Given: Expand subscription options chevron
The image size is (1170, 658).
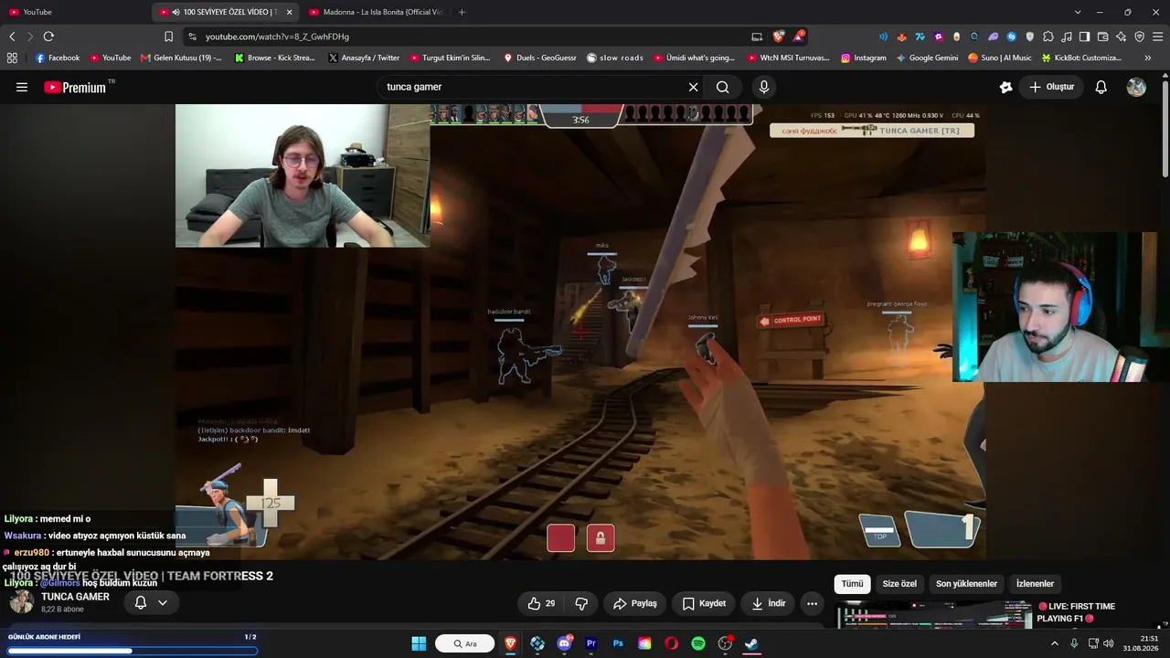Looking at the screenshot, I should coord(163,602).
